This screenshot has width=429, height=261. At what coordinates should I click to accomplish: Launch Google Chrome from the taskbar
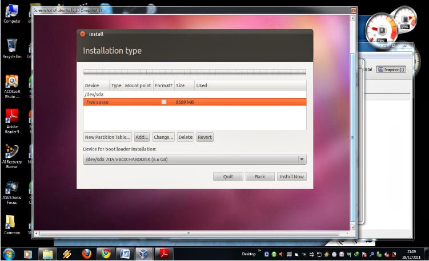click(x=106, y=254)
